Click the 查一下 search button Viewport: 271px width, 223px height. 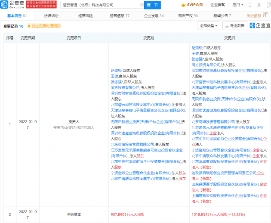[152, 5]
